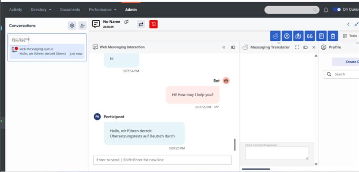Toggle the On Queue switch
This screenshot has width=359, height=172.
pyautogui.click(x=337, y=9)
